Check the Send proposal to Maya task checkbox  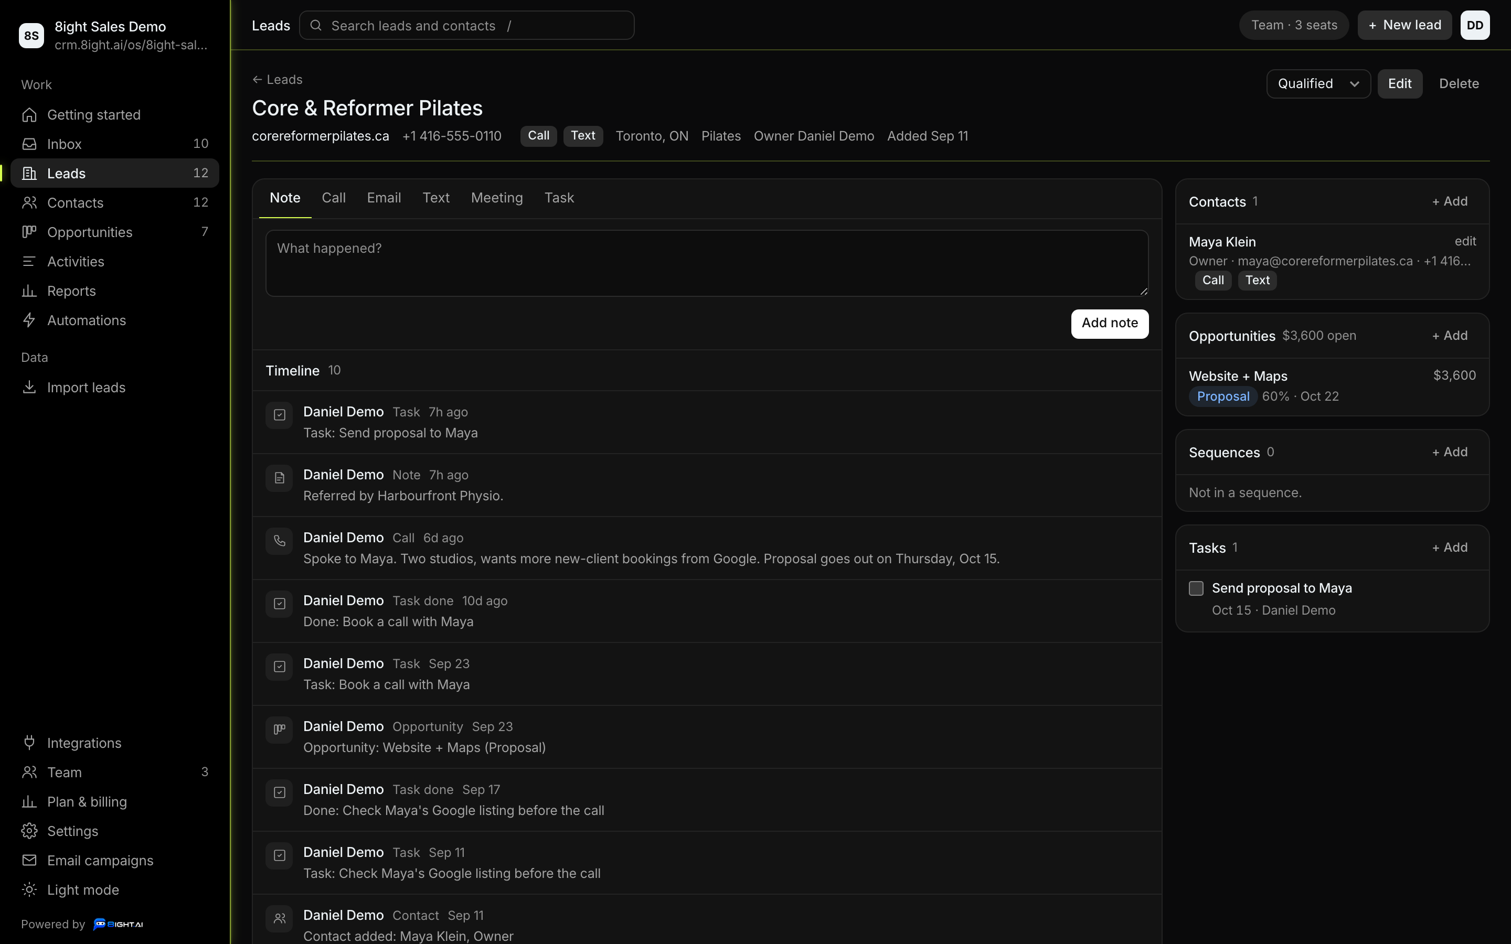pos(1196,588)
